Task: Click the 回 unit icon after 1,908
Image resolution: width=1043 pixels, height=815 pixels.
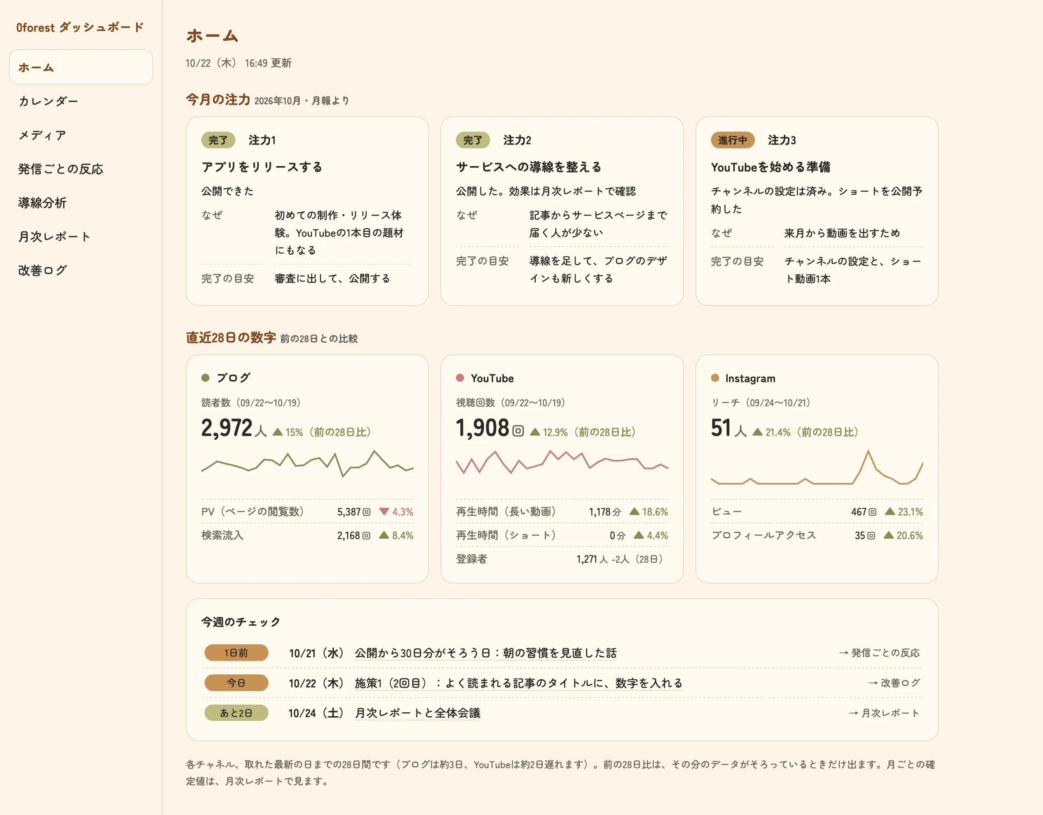Action: (518, 431)
